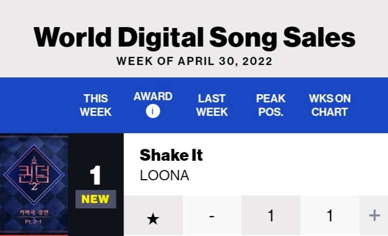This screenshot has width=388, height=236.
Task: Click the PEAK POS. column header
Action: click(271, 105)
